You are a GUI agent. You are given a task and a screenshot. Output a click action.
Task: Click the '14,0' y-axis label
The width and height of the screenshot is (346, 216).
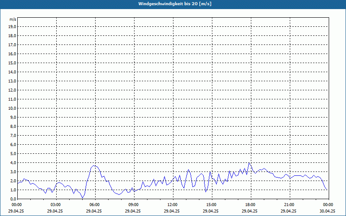tap(13, 72)
